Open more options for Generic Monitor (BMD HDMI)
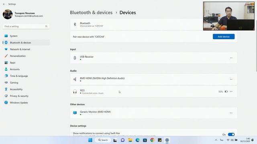Viewport: 257px width, 144px height. 231,113
